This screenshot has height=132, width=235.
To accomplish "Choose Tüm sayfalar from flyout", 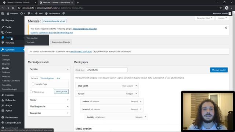I will (32, 38).
